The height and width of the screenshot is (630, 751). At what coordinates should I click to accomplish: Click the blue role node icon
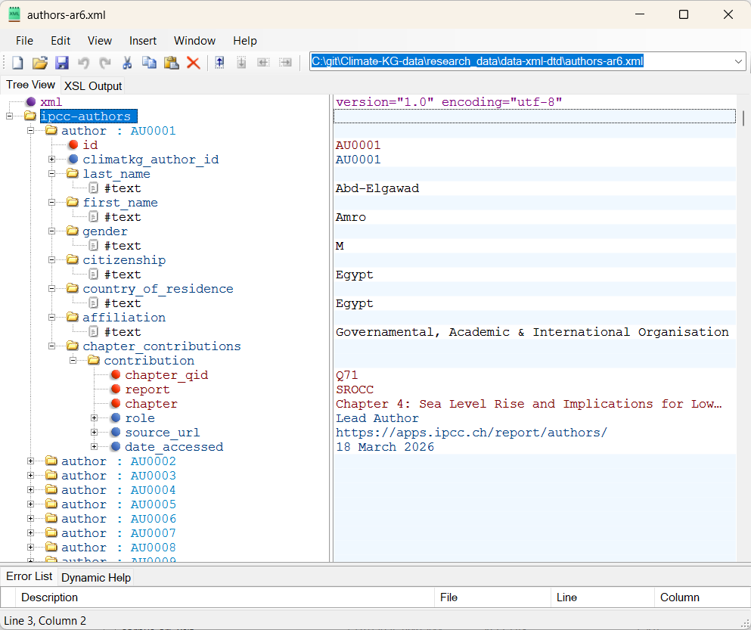click(x=116, y=417)
